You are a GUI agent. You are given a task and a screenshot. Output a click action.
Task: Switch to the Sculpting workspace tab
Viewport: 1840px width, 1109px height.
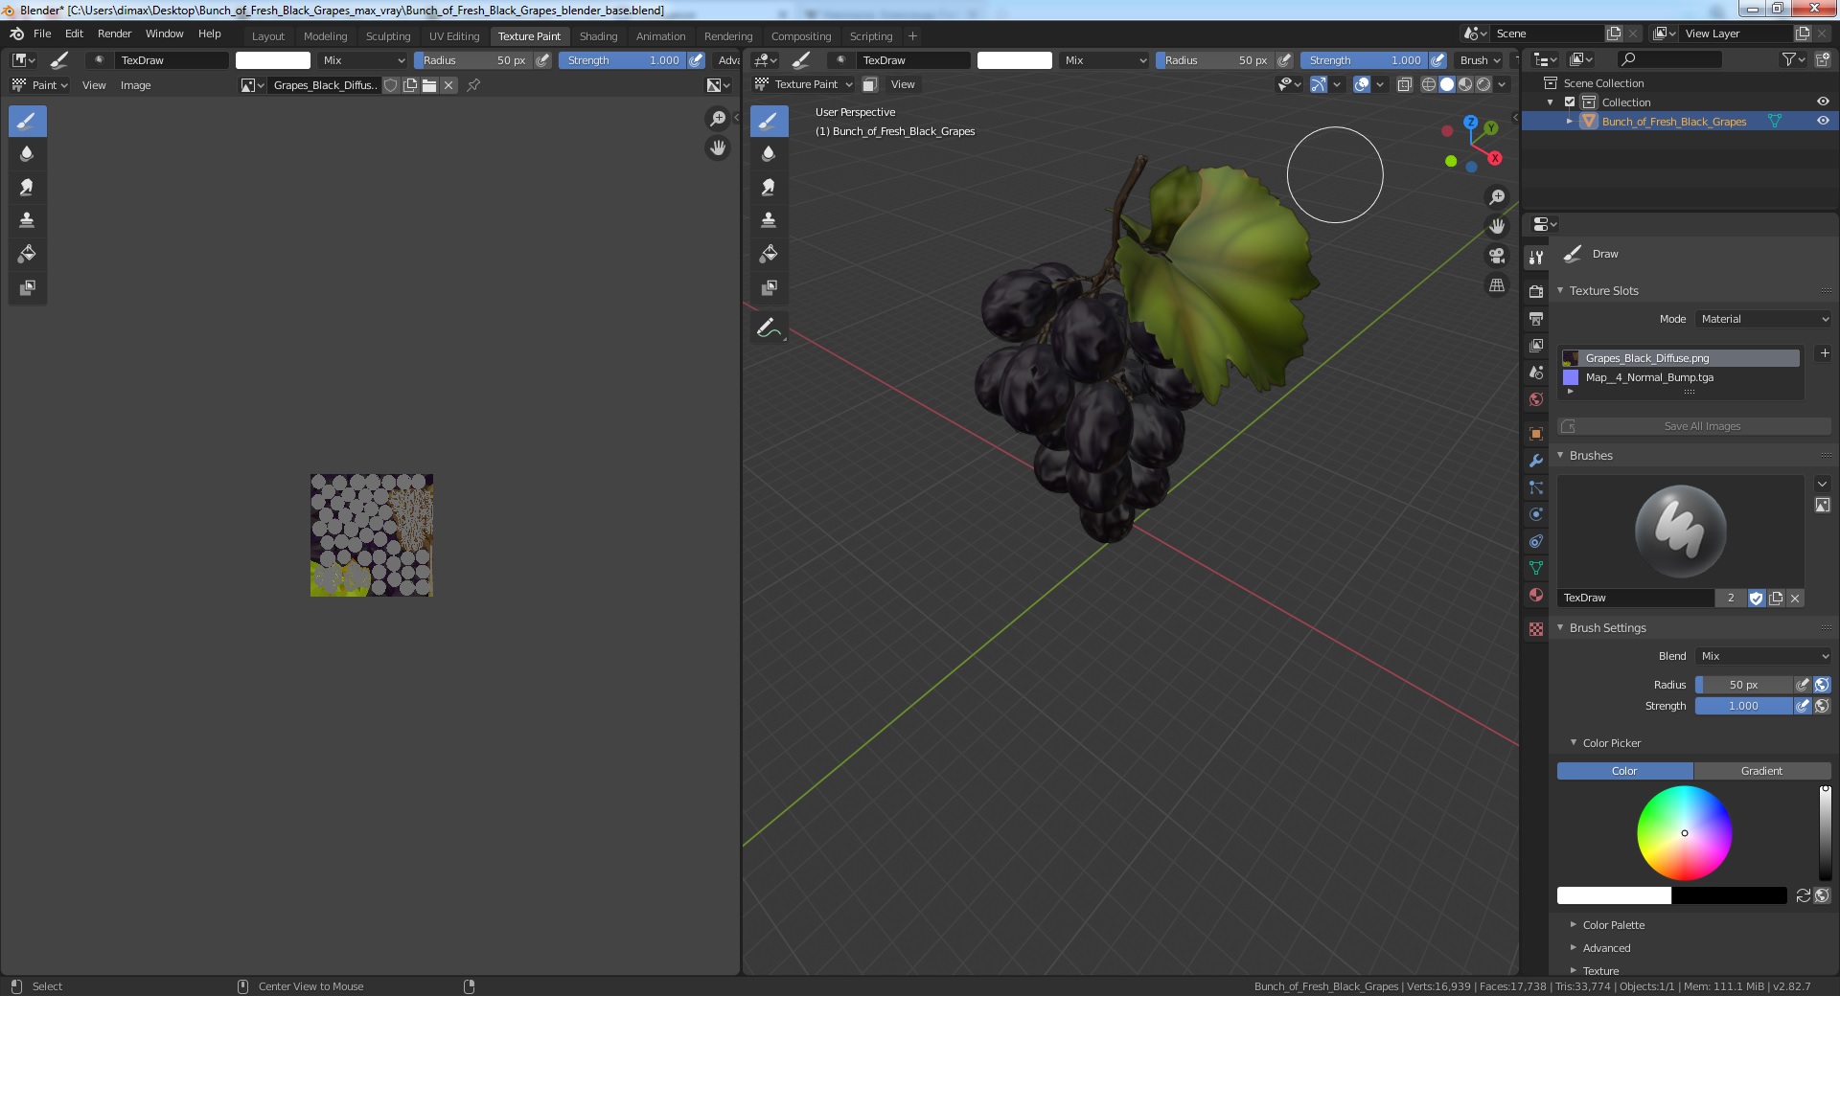(x=388, y=36)
